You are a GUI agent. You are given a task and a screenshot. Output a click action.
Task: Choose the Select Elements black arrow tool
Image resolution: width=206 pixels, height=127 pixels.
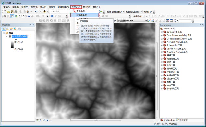47,16
